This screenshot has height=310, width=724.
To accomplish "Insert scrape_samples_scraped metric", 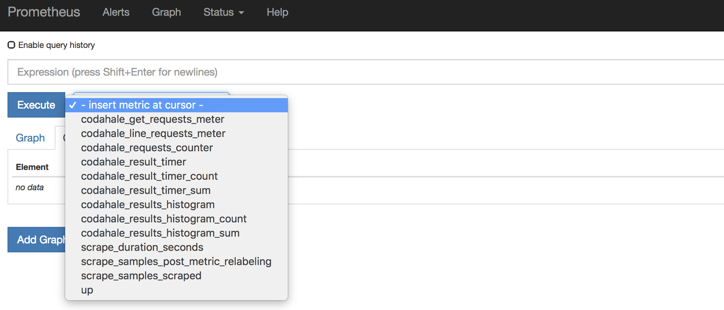I will 177,276.
